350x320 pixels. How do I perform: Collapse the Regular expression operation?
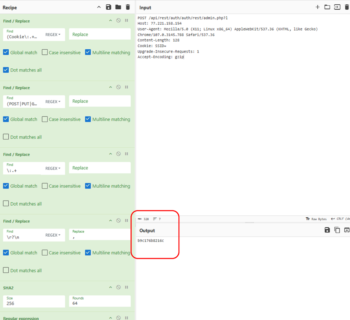point(110,318)
